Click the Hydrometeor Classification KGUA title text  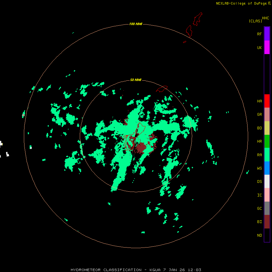coord(136,270)
